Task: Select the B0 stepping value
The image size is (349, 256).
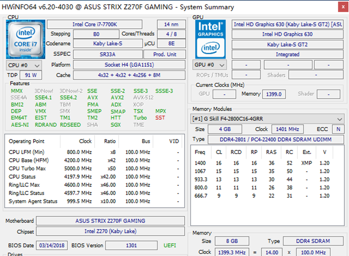Action: coord(96,34)
